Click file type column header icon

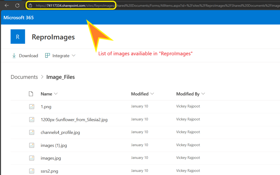click(x=31, y=94)
